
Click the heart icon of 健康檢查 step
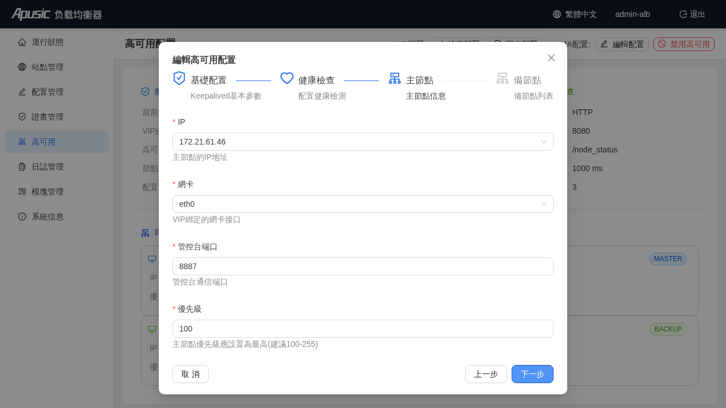point(287,78)
